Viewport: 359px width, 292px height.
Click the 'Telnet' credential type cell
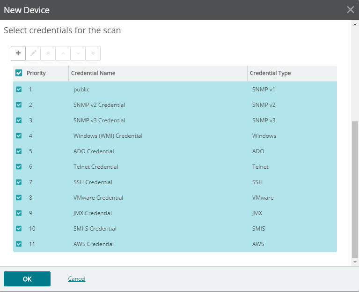260,167
